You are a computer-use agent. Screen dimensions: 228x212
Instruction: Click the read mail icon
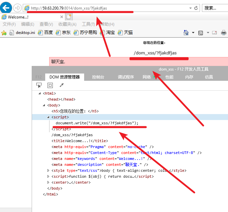click(214, 33)
